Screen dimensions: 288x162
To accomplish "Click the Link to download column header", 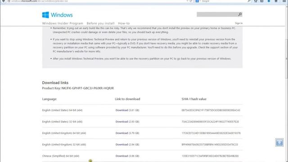I will click(127, 99).
